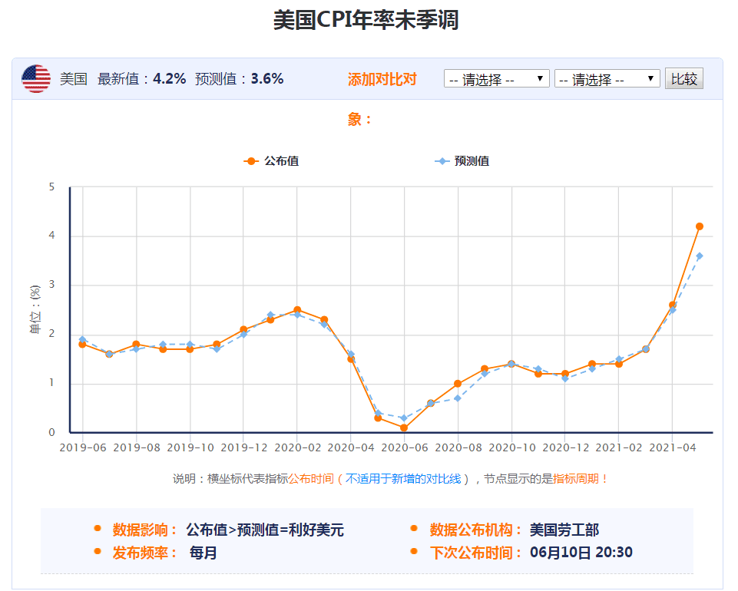Screen dimensions: 738x591
Task: Click the 单位：(%) y-axis label
Action: pos(35,309)
